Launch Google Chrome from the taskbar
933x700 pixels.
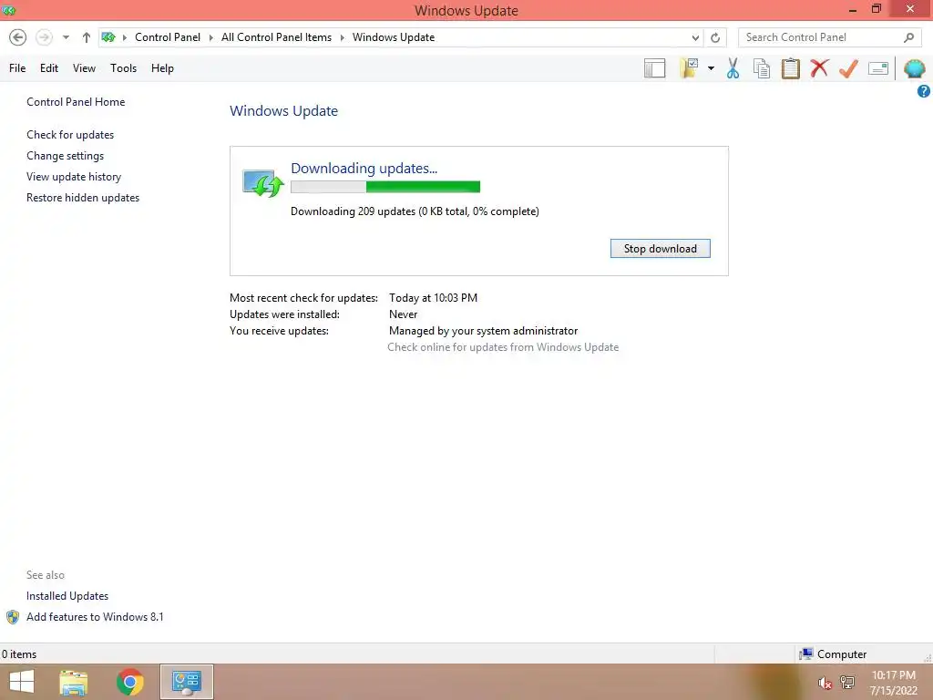coord(129,682)
